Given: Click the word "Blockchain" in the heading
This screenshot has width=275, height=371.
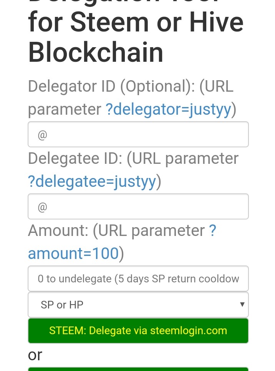Looking at the screenshot, I should pos(96,52).
